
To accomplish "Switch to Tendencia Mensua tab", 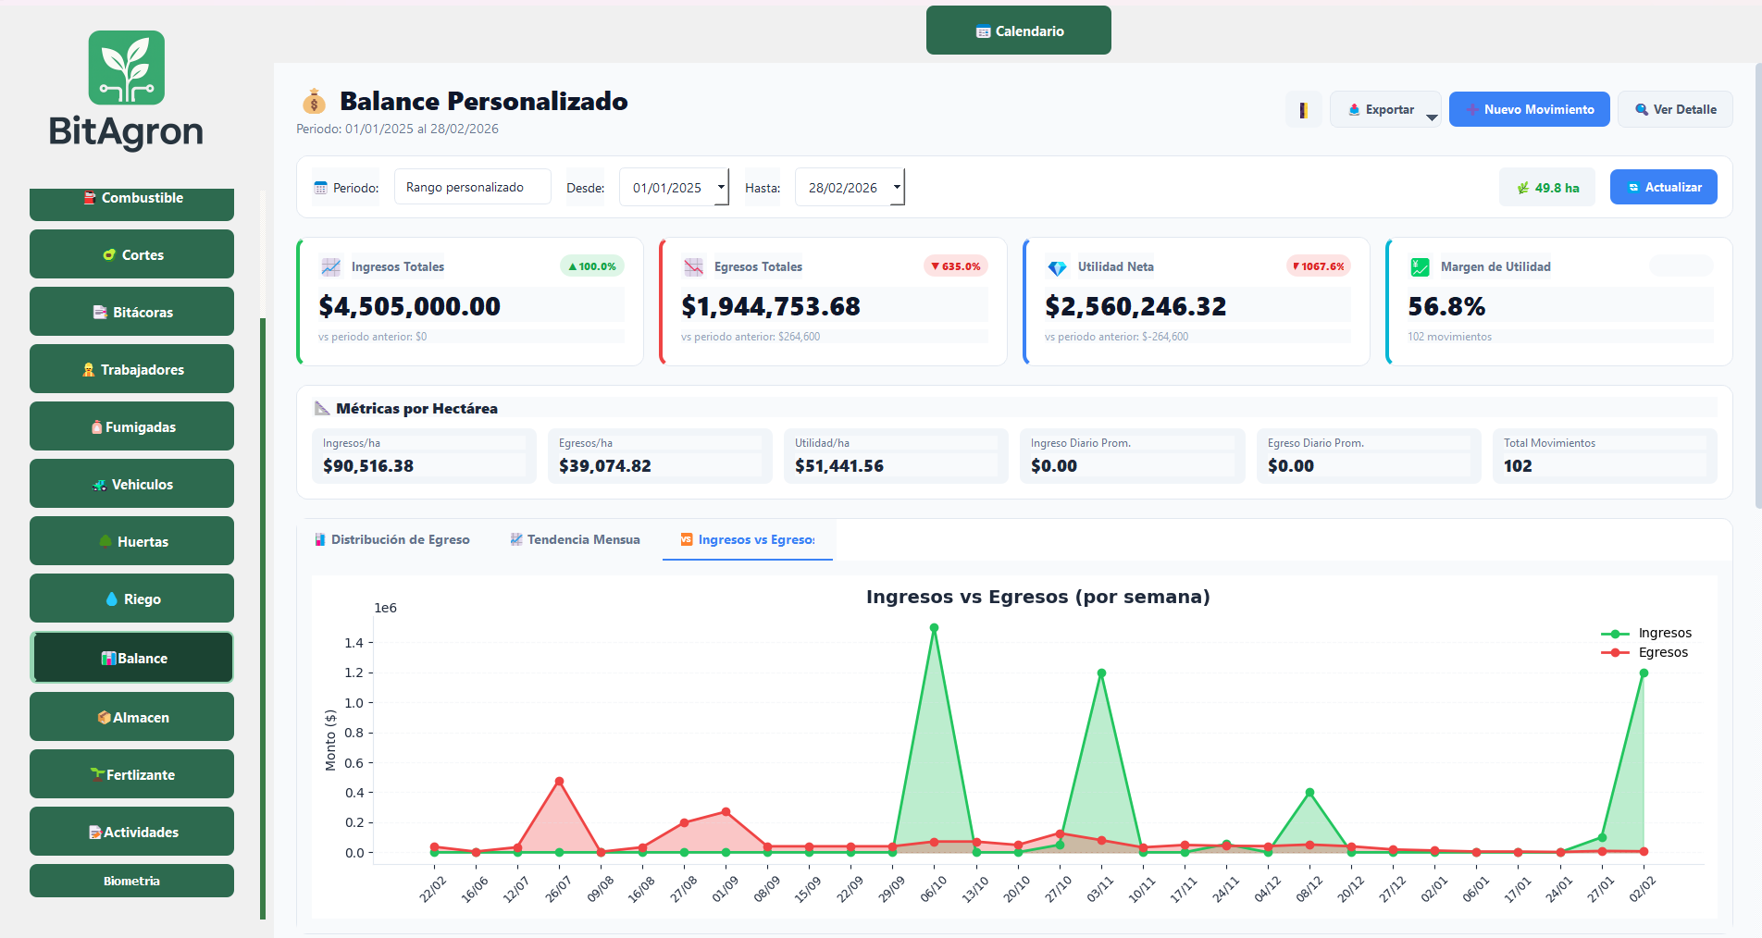I will point(575,539).
